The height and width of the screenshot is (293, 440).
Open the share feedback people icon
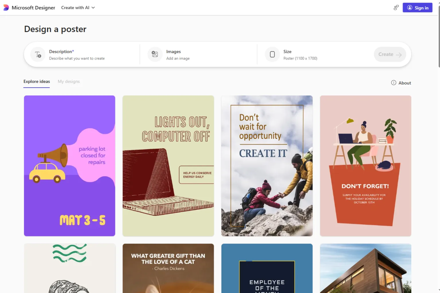tap(396, 8)
